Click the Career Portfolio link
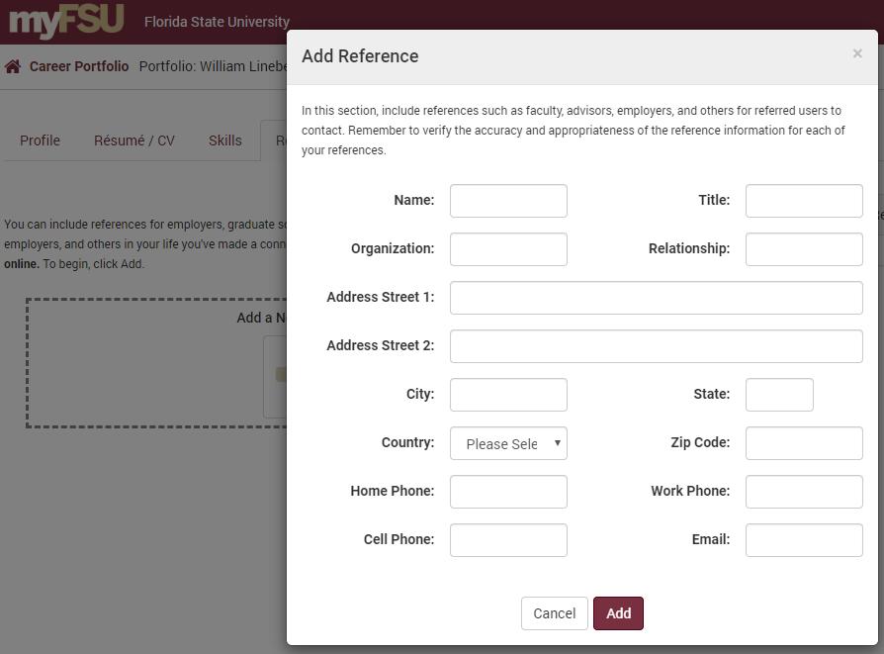The width and height of the screenshot is (884, 654). click(x=79, y=67)
